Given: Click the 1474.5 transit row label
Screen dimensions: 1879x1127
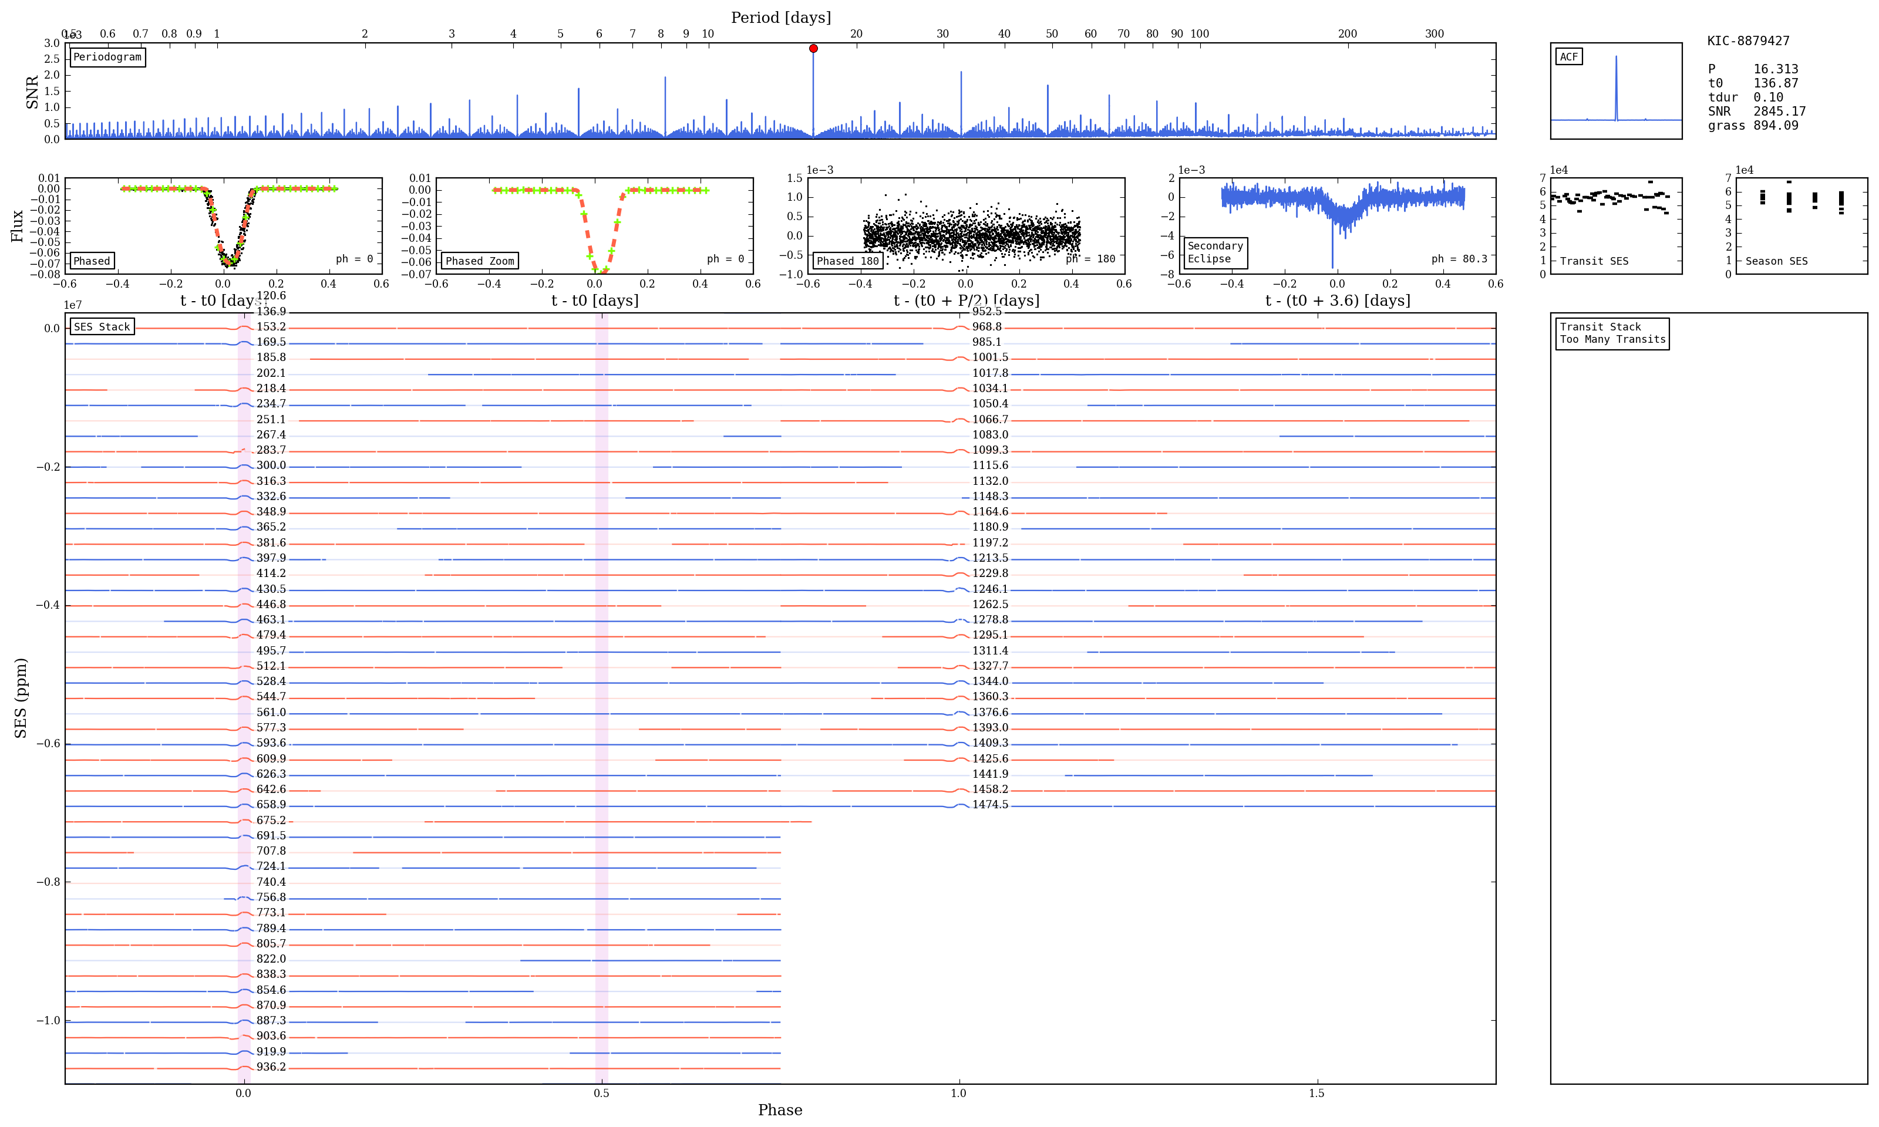Looking at the screenshot, I should point(989,805).
